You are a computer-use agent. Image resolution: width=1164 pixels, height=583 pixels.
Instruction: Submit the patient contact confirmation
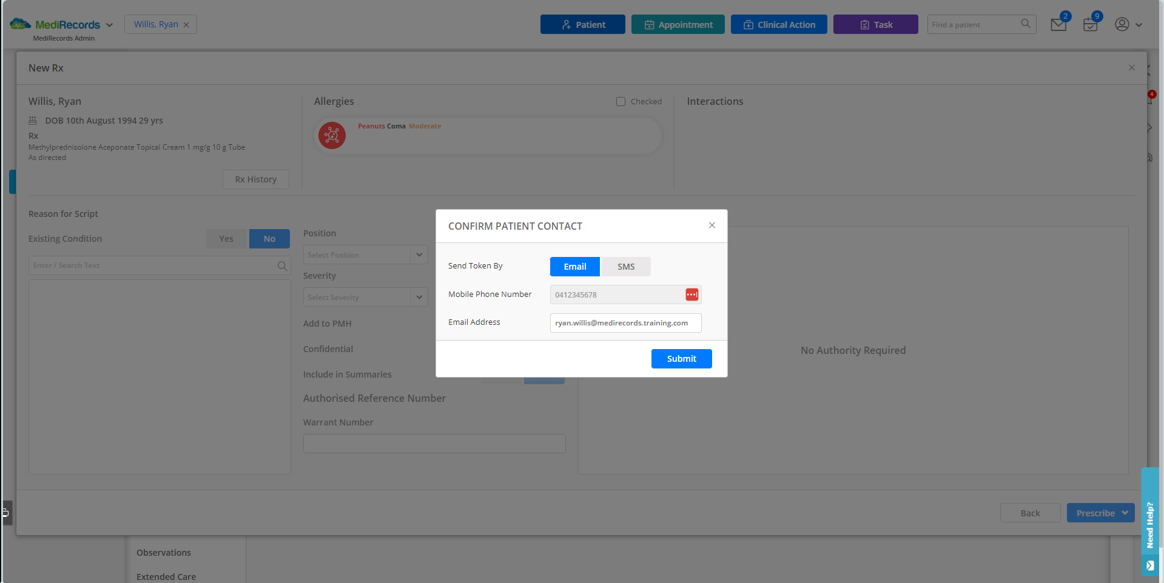tap(681, 358)
